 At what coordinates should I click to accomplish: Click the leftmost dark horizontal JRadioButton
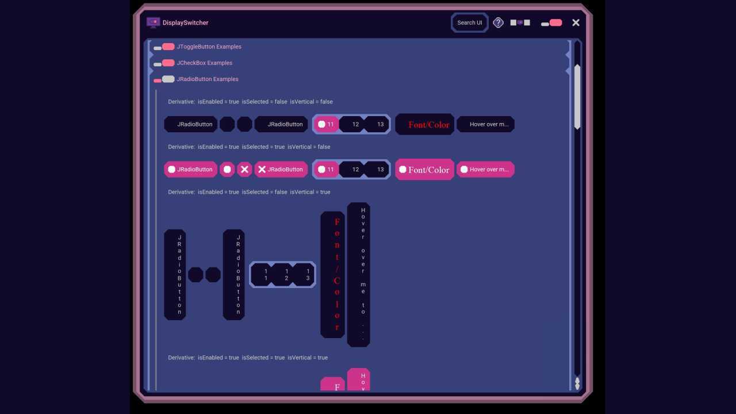click(x=190, y=124)
